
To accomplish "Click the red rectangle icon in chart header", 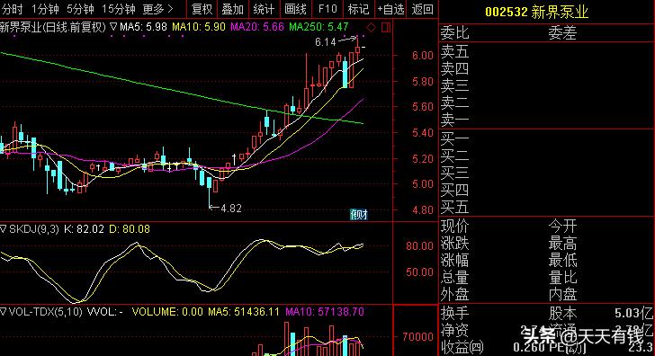I will (386, 28).
